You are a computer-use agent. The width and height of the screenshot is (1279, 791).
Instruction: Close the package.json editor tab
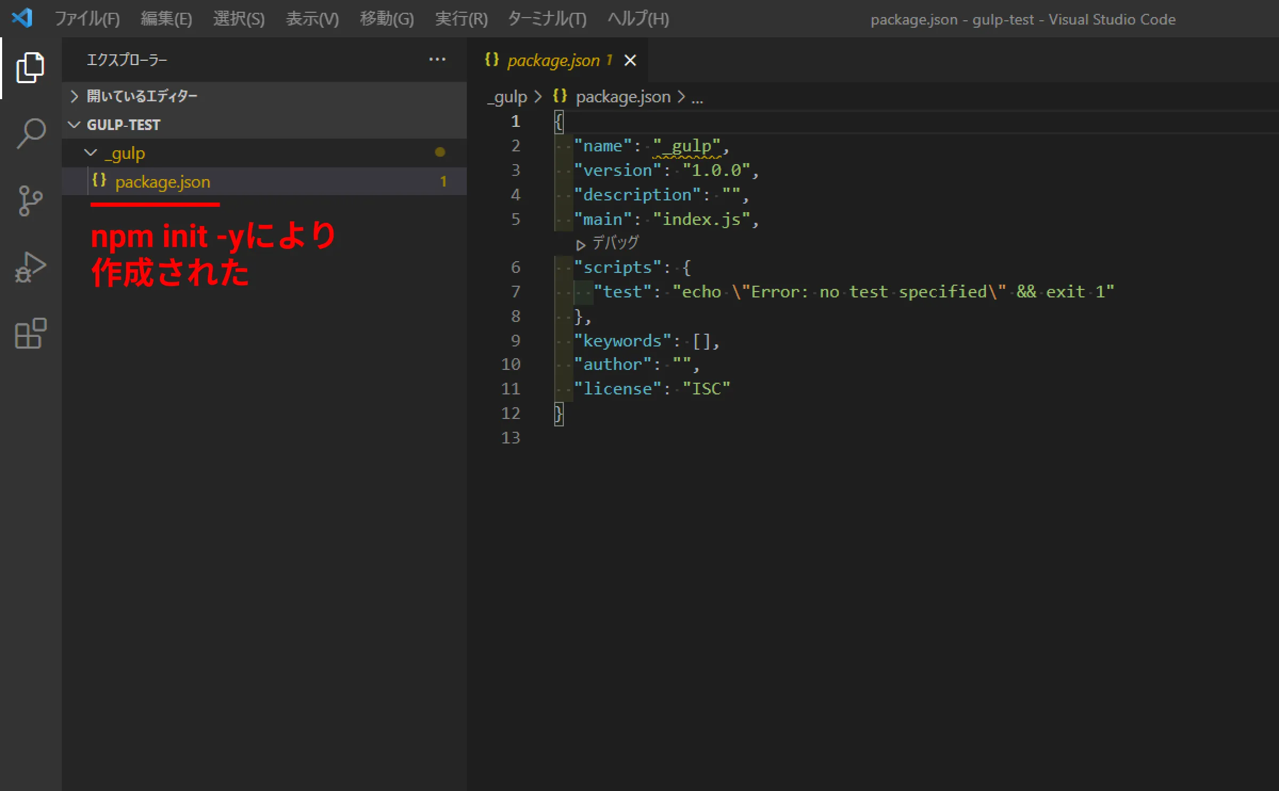point(630,60)
